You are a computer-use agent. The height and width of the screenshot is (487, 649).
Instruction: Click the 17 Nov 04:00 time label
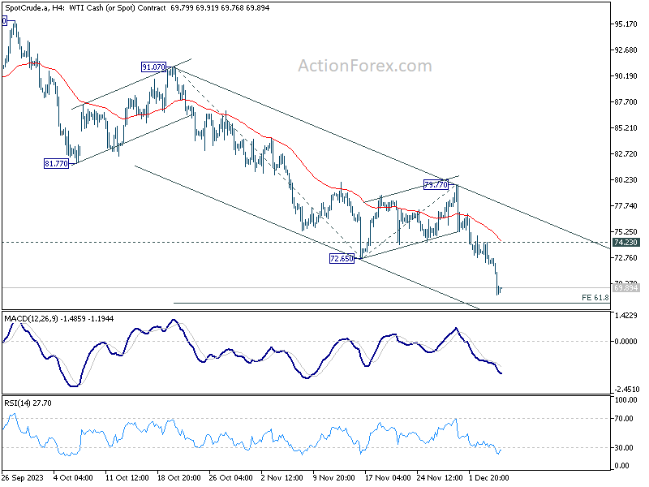tap(388, 477)
